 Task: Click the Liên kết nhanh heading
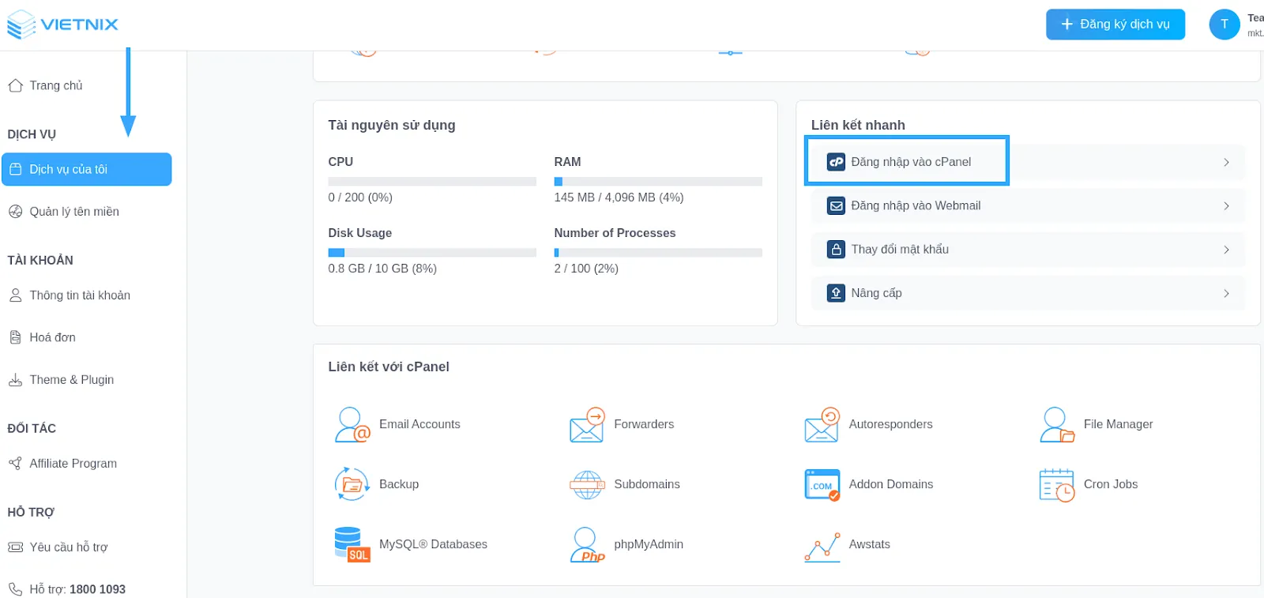click(858, 125)
